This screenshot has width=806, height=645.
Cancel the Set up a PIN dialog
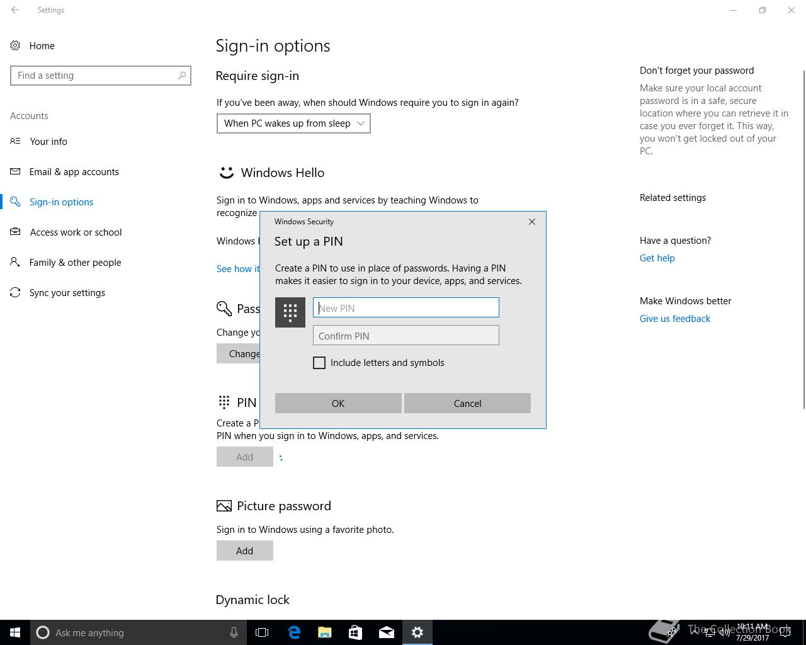tap(467, 403)
